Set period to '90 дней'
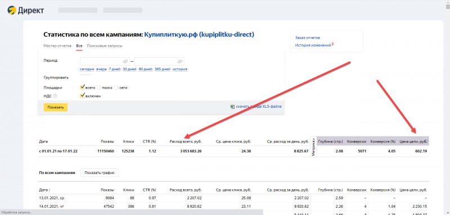 (x=146, y=69)
